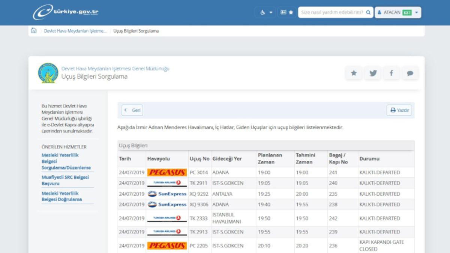Expand the ATACAN user account menu
Screen dimensions: 450x253
point(397,12)
